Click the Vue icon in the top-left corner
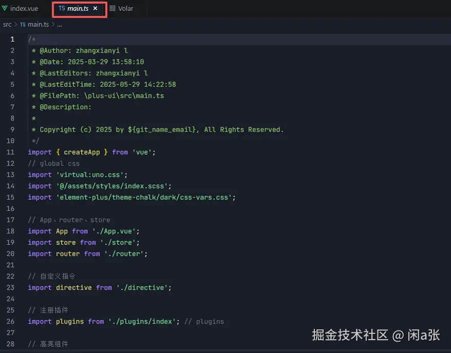This screenshot has width=451, height=353. [x=5, y=8]
